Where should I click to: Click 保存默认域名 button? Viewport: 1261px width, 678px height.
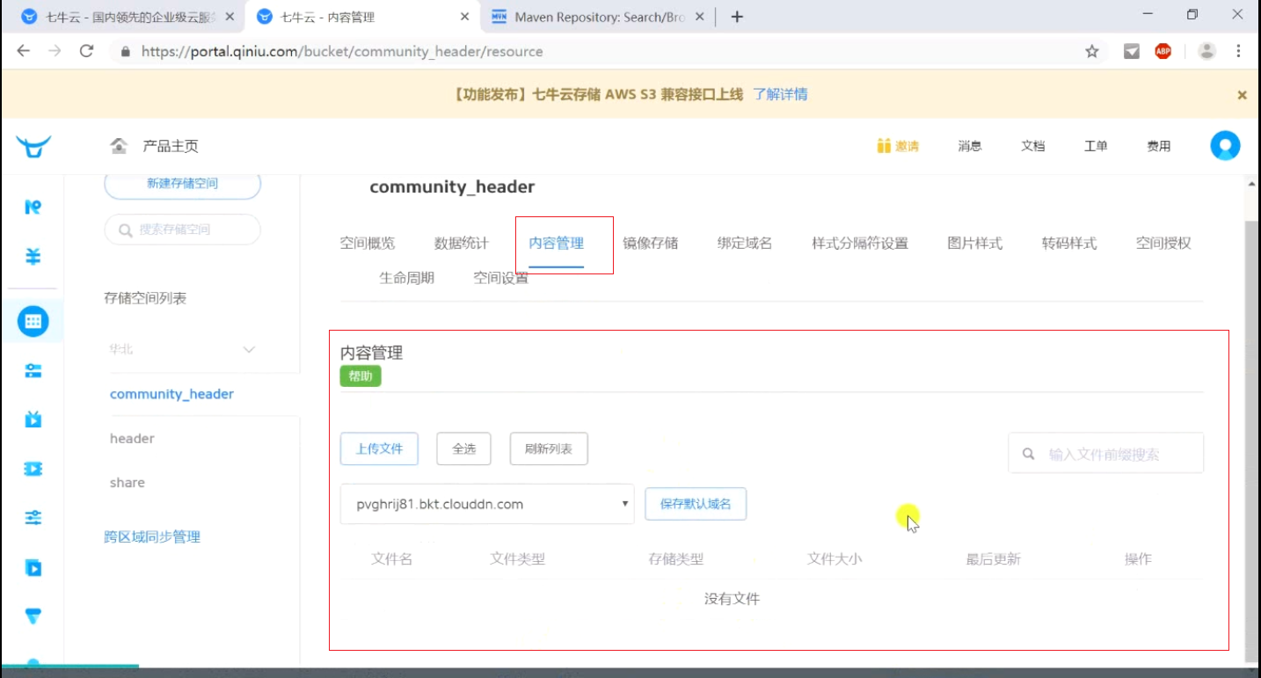[x=696, y=504]
